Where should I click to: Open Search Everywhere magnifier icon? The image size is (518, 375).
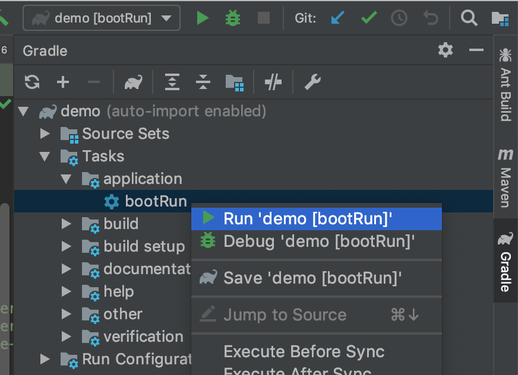[x=469, y=18]
